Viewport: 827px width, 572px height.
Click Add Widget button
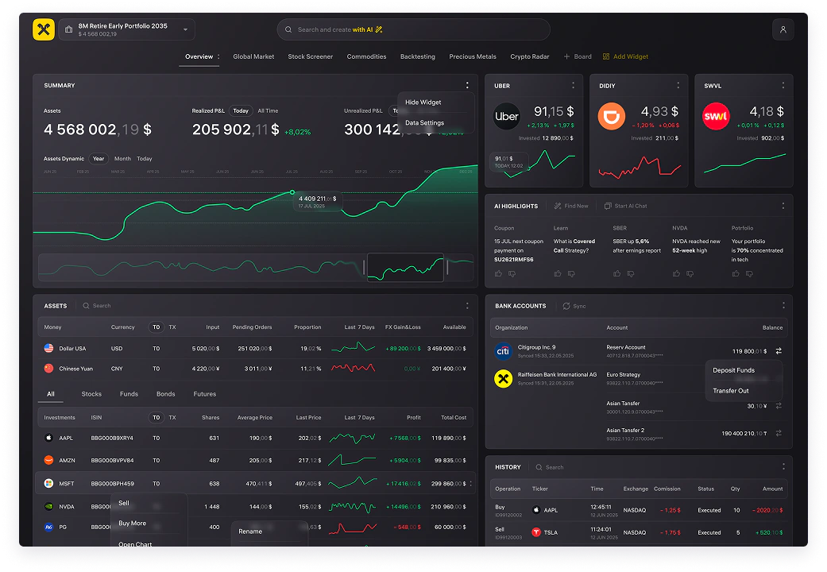(x=625, y=56)
